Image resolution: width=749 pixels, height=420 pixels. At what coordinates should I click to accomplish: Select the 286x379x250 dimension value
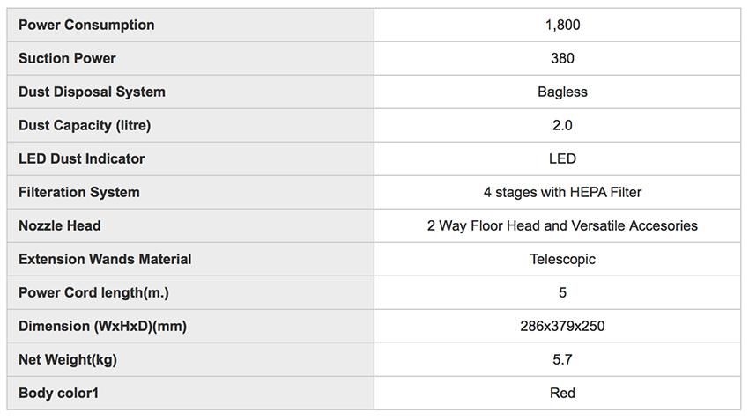click(x=562, y=326)
